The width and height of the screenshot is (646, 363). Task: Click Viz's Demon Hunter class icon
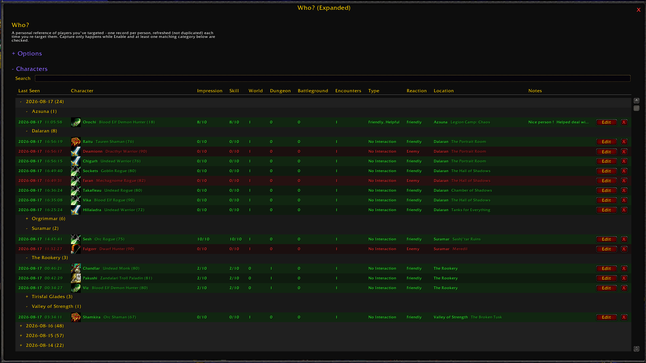pyautogui.click(x=76, y=288)
